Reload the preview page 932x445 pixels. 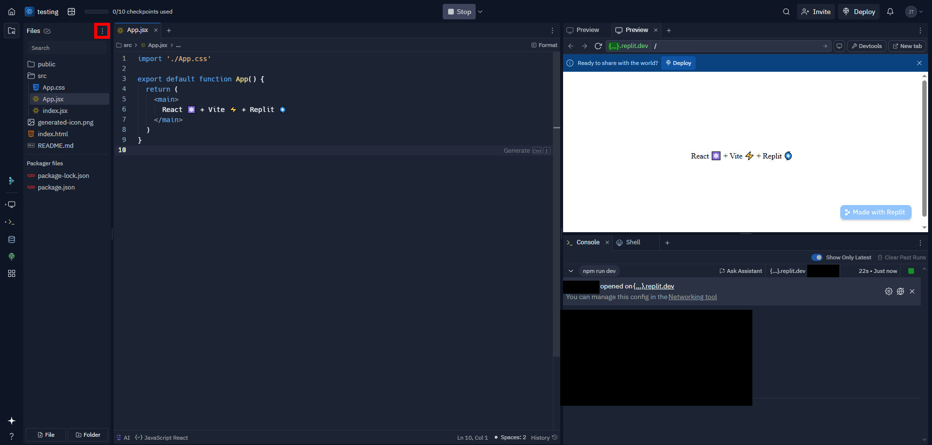tap(599, 46)
